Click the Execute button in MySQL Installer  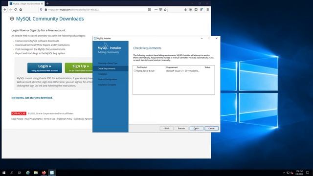point(181,128)
